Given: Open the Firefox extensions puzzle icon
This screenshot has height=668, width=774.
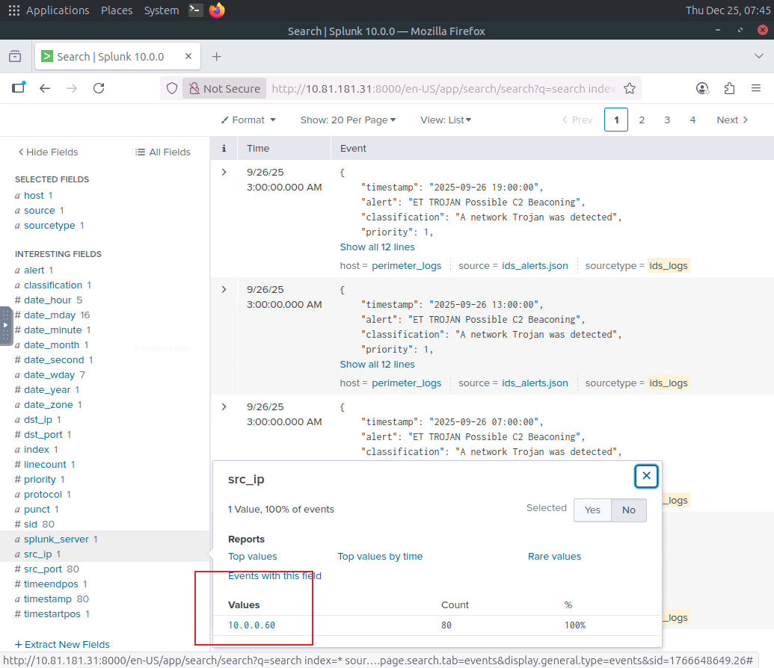Looking at the screenshot, I should point(729,88).
